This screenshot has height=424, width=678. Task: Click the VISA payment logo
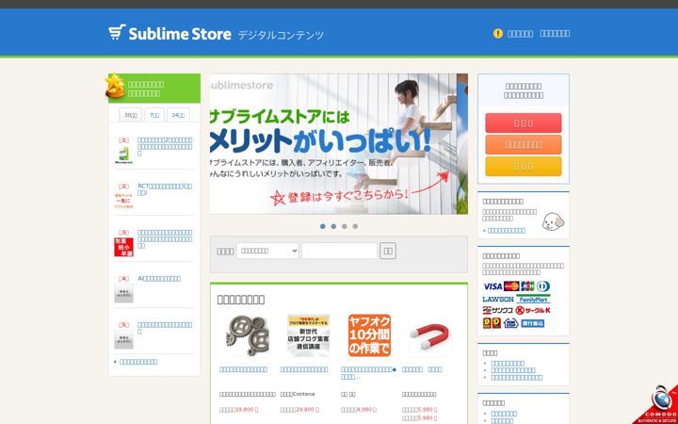pos(492,286)
